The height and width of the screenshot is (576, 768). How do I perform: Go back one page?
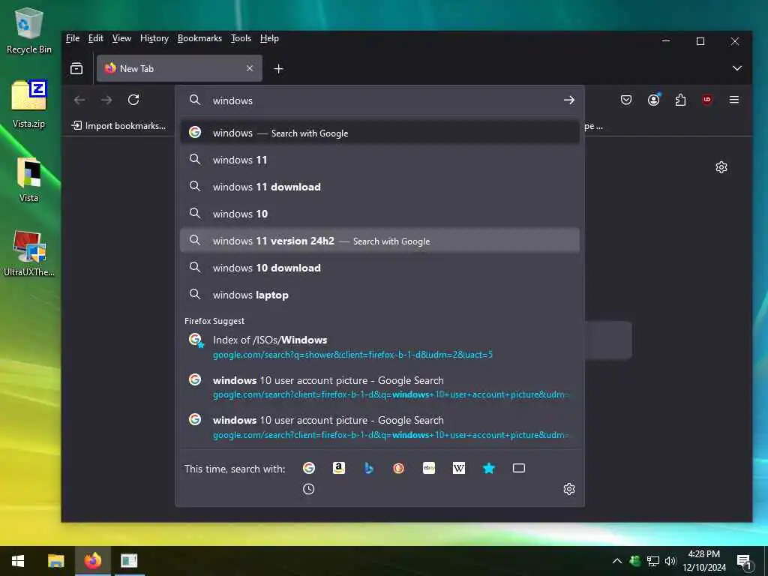79,100
